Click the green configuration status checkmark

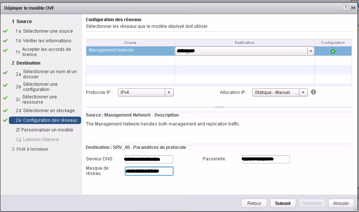pos(333,51)
